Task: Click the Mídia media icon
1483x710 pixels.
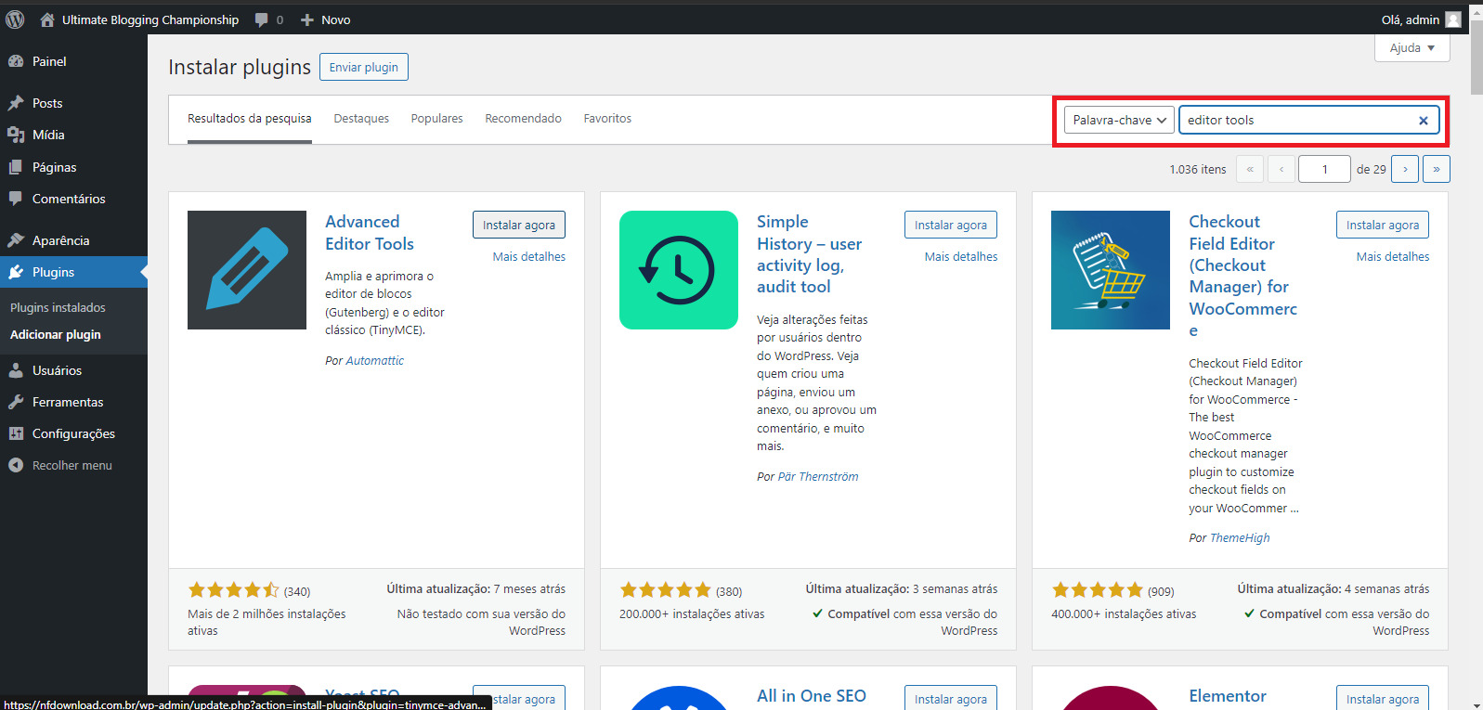Action: coord(16,135)
